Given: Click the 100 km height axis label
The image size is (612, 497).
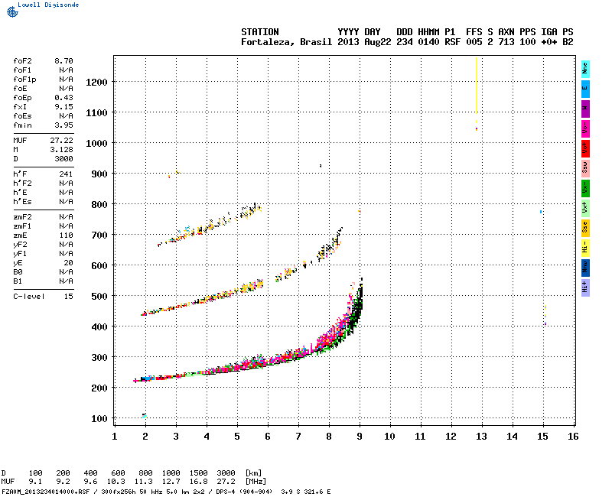Looking at the screenshot, I should [99, 419].
